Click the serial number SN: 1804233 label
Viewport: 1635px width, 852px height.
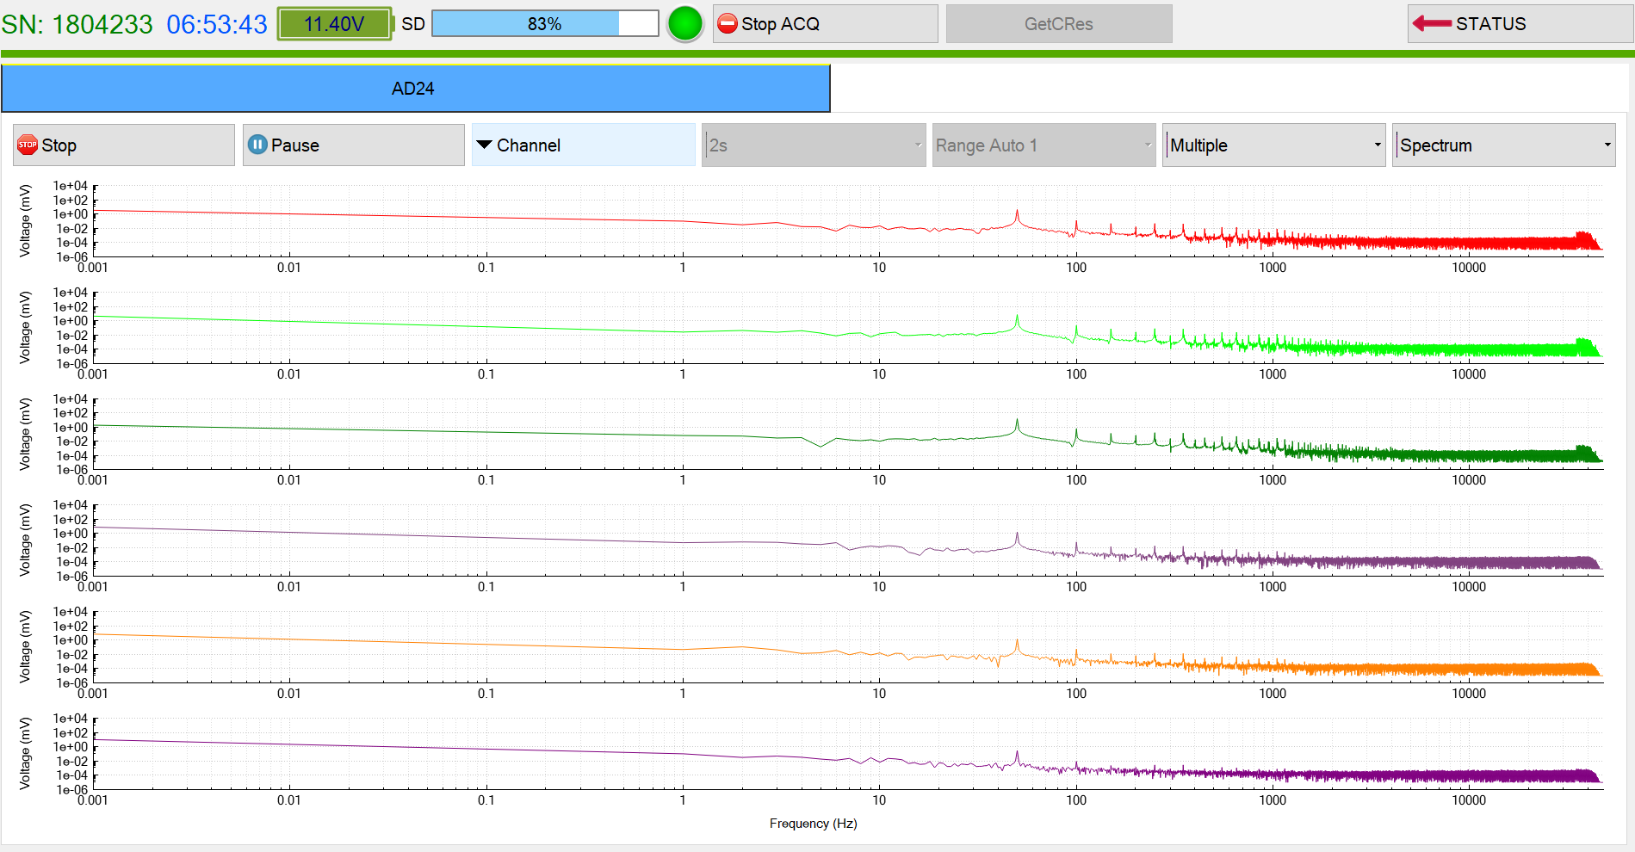click(x=77, y=24)
